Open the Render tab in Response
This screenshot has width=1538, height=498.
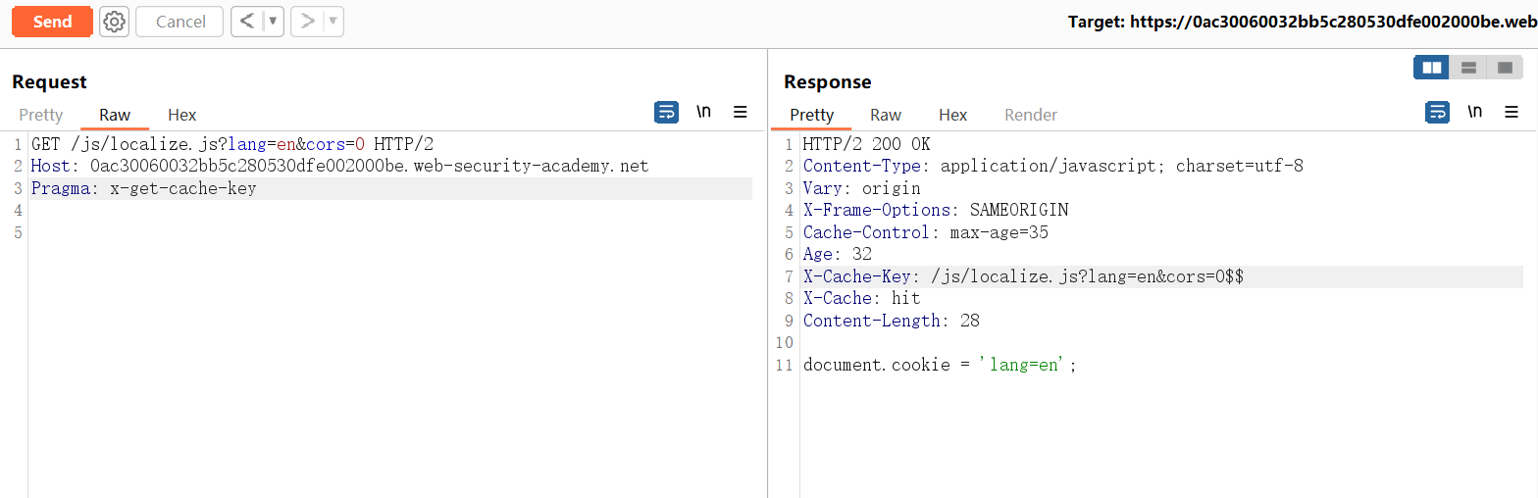pos(1030,115)
